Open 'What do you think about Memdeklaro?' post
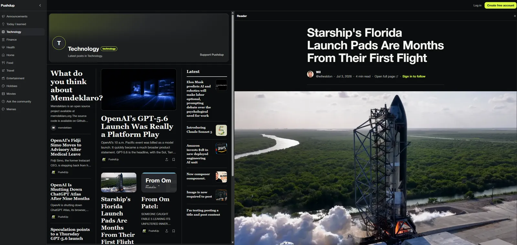This screenshot has height=245, width=517. click(x=76, y=85)
